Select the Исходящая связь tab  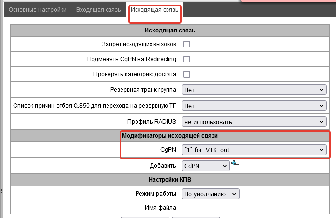[x=154, y=10]
